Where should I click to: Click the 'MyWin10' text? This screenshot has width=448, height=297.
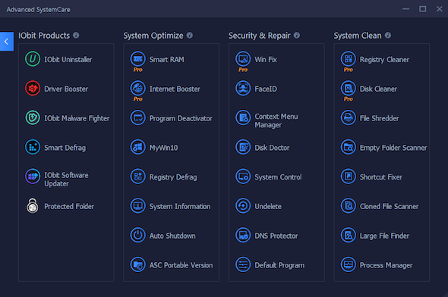(164, 148)
